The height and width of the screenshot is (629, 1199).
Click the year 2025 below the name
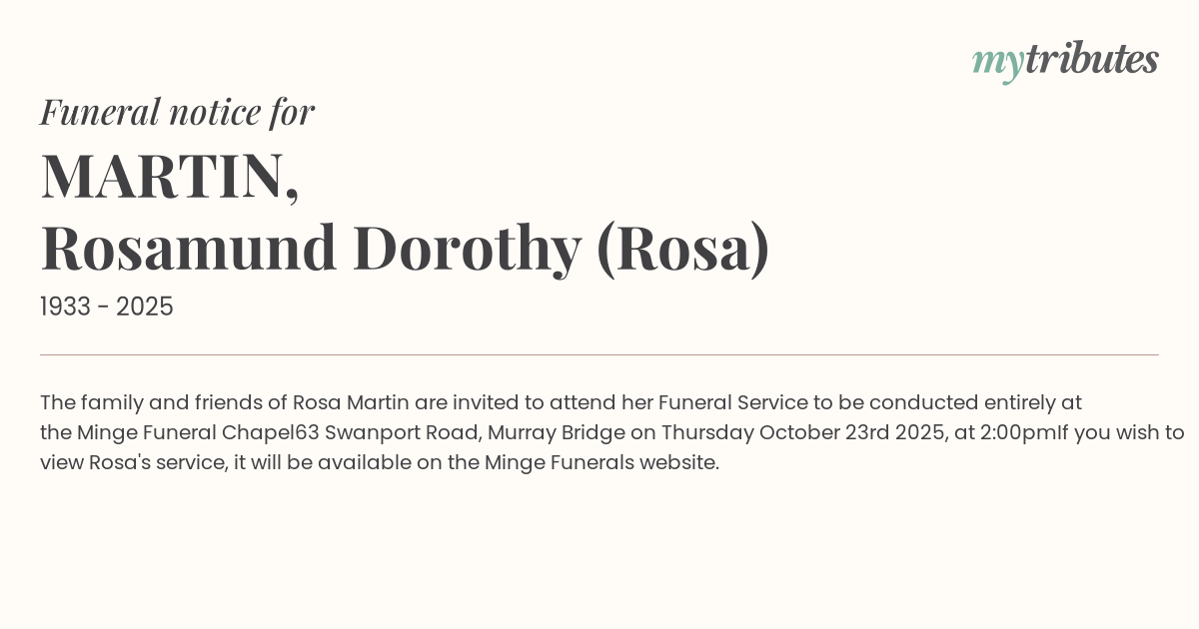[x=145, y=308]
